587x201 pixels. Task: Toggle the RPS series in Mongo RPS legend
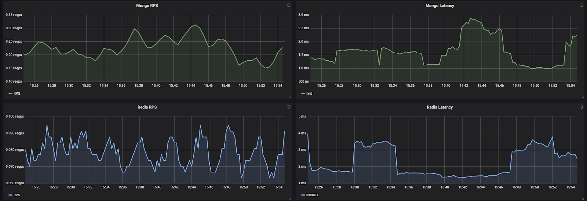[17, 94]
